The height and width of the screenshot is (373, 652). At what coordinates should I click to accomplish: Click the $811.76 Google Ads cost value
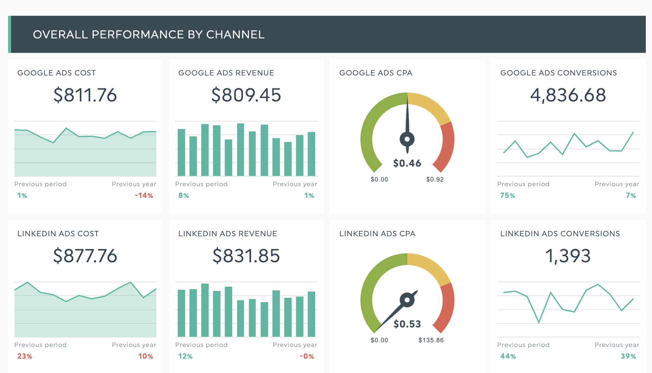(x=85, y=95)
